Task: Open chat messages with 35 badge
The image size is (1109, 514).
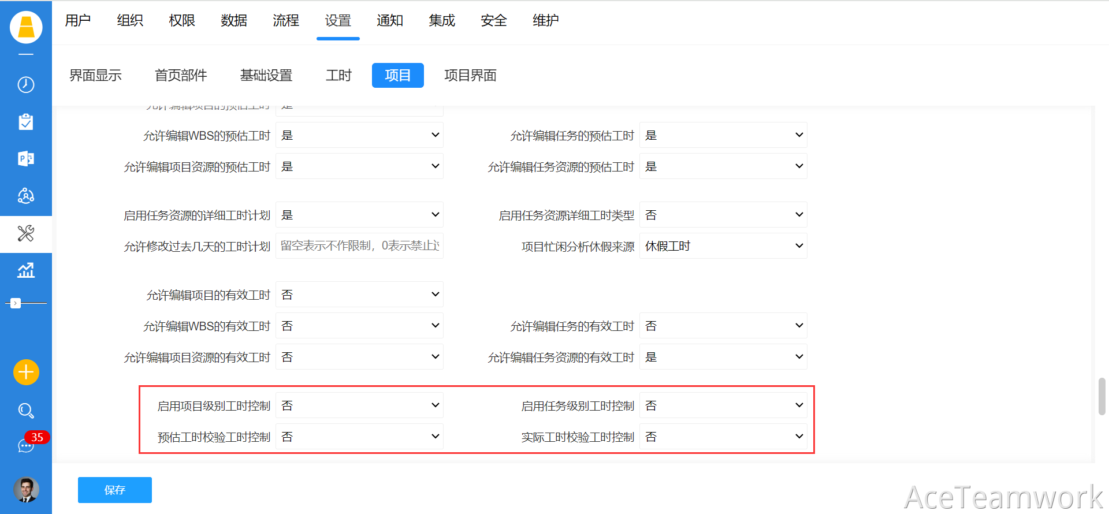Action: [26, 445]
